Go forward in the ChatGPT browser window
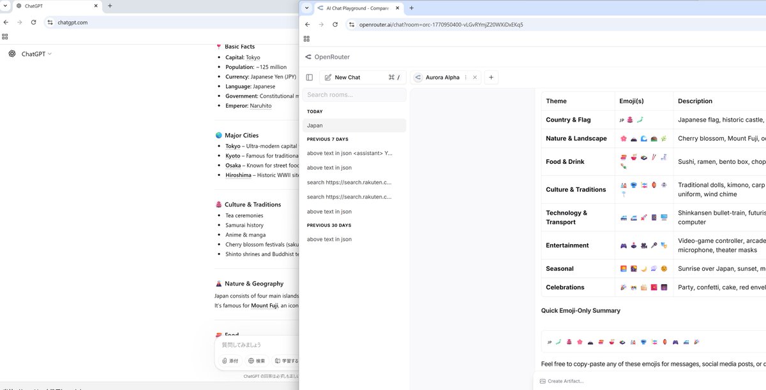766x390 pixels. pos(20,22)
